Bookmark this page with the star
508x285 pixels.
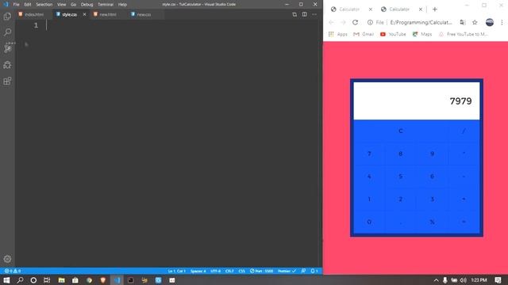pyautogui.click(x=475, y=22)
